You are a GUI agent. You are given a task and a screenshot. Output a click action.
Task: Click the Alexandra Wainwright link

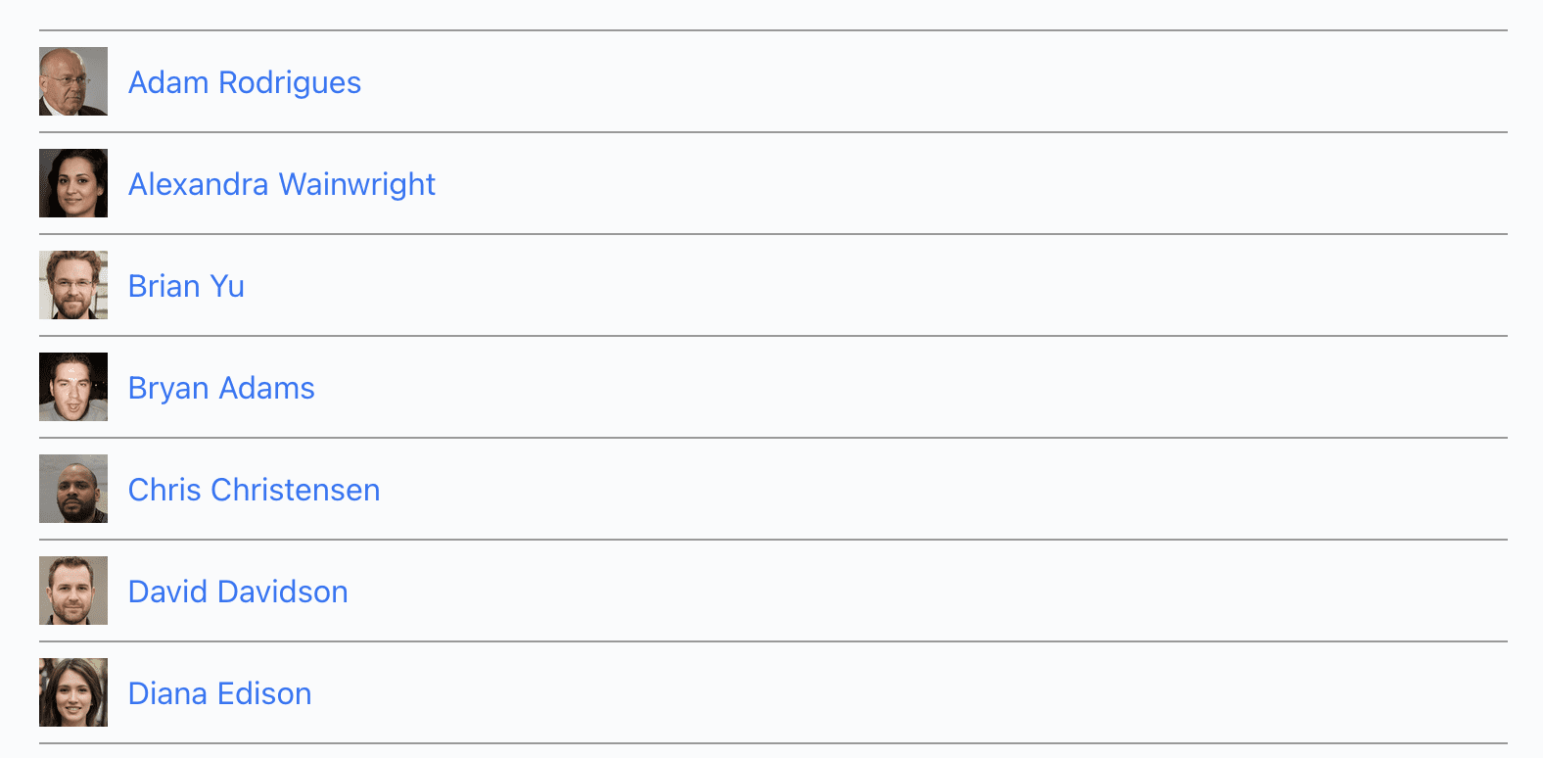click(282, 184)
